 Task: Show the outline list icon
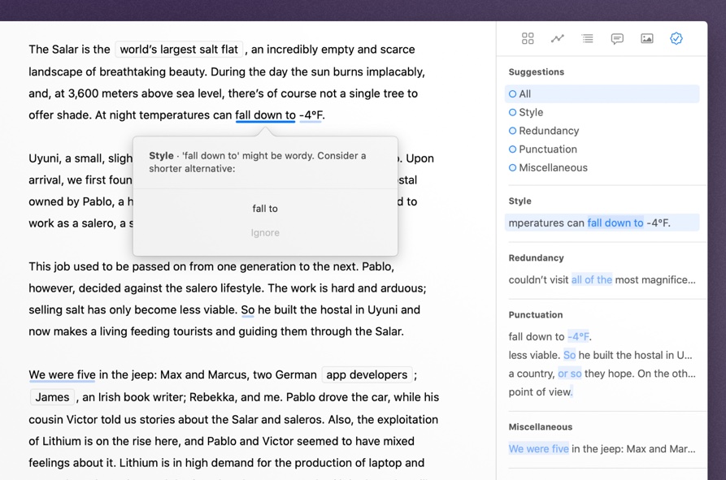tap(587, 38)
